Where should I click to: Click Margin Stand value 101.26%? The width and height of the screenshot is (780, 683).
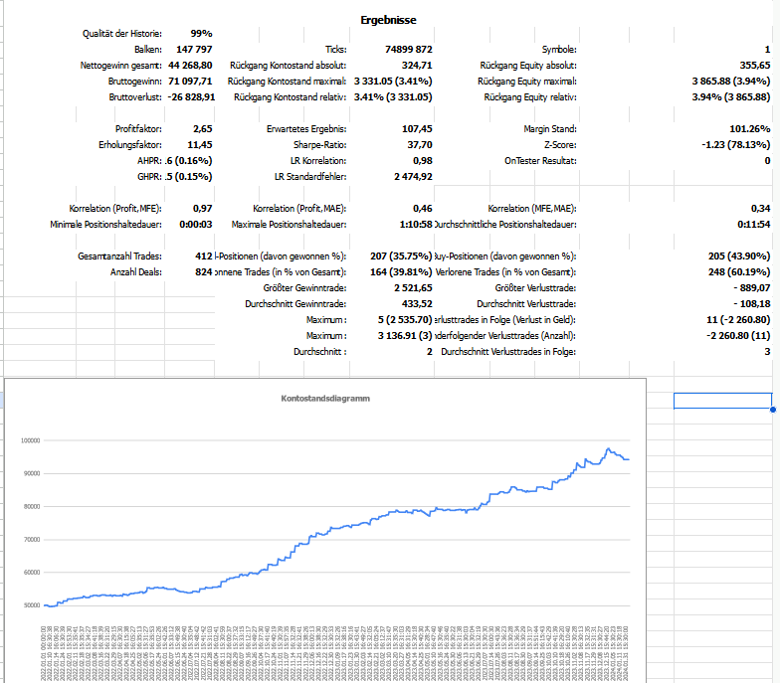(x=750, y=129)
